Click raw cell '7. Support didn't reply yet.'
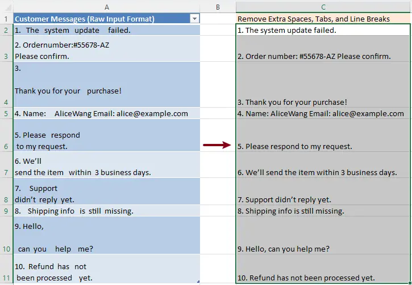The width and height of the screenshot is (412, 285). pyautogui.click(x=106, y=192)
